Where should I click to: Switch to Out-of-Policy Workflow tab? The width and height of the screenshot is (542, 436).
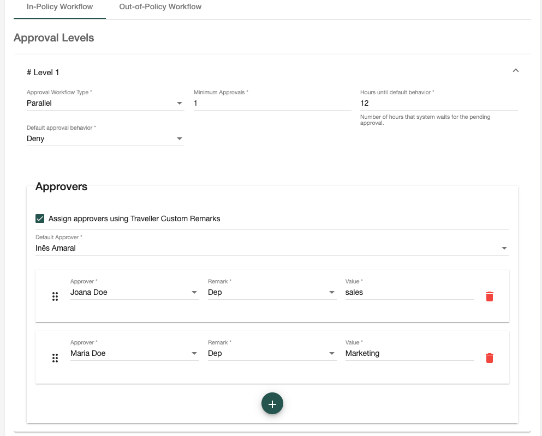[160, 7]
